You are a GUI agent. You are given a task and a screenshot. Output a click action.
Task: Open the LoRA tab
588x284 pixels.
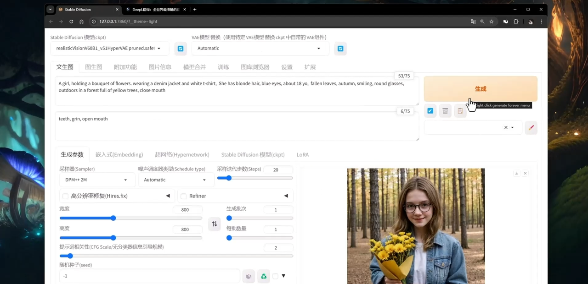click(303, 155)
